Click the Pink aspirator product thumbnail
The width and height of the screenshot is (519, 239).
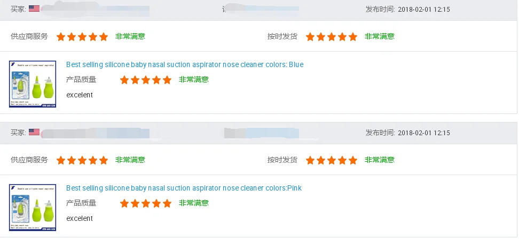coord(33,208)
